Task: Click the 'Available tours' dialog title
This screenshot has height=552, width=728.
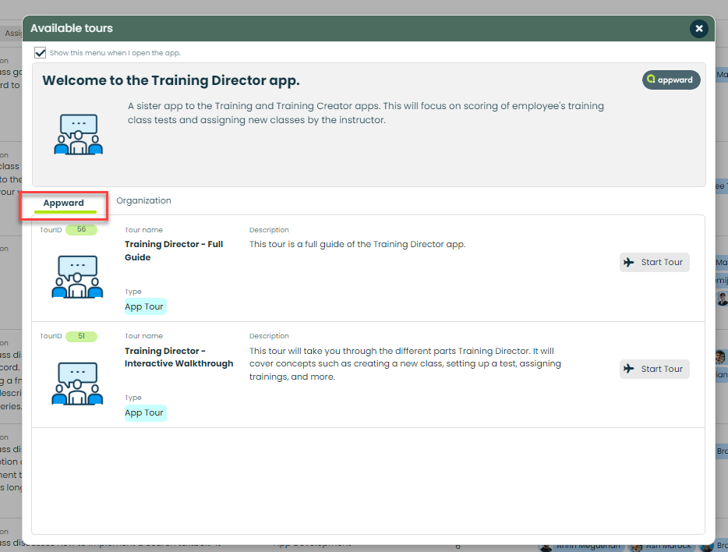Action: 72,28
